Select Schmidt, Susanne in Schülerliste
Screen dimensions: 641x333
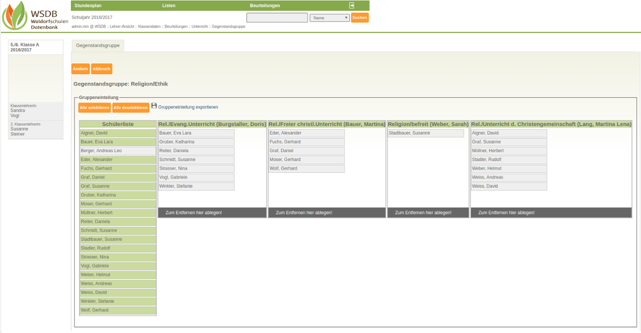pyautogui.click(x=118, y=230)
